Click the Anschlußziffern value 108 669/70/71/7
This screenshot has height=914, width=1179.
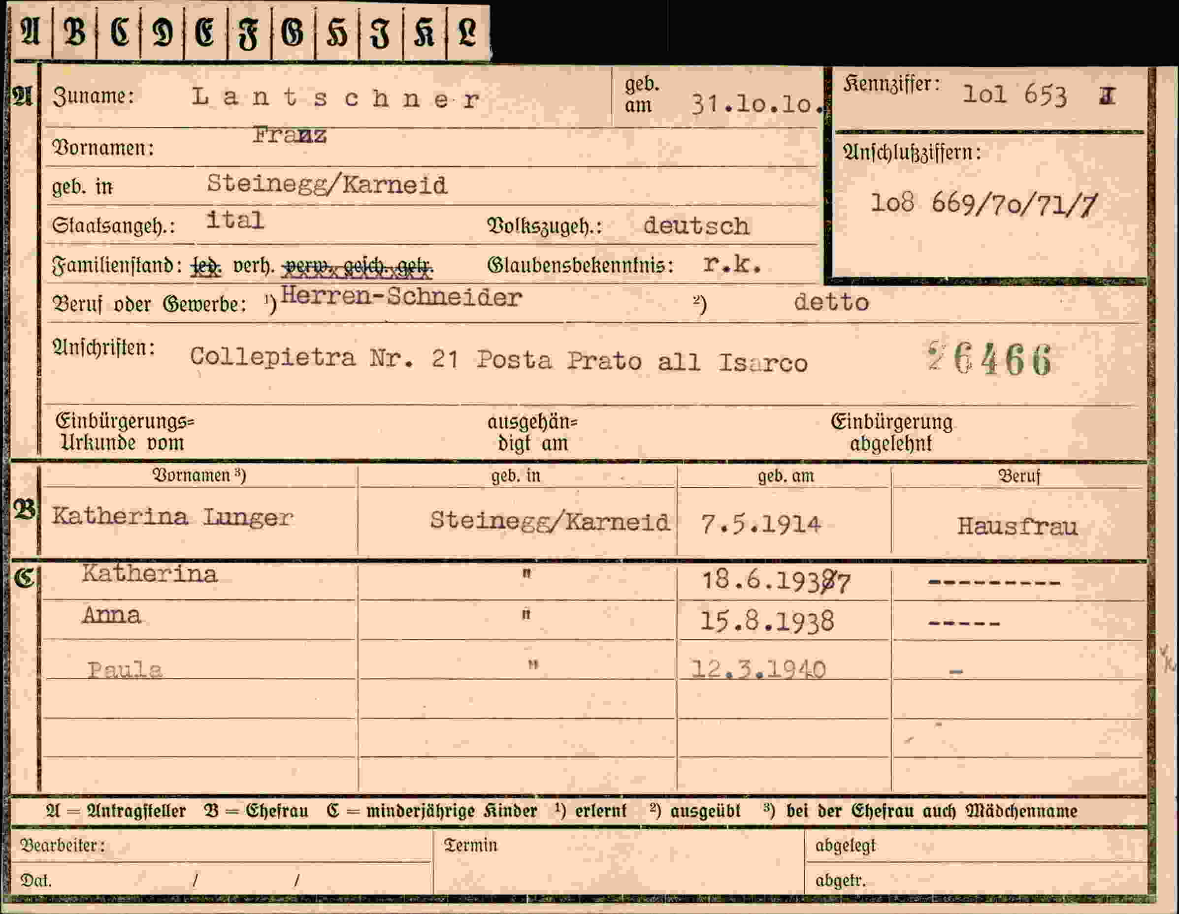[x=983, y=204]
